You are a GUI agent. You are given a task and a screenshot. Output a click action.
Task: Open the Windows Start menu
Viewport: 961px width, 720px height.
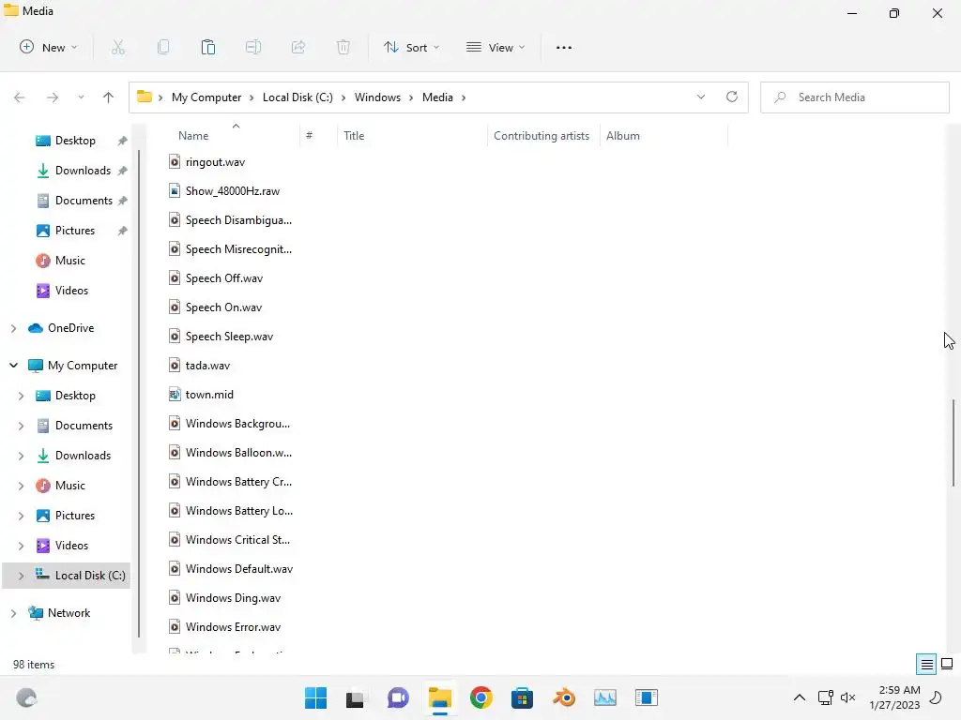[x=315, y=697]
